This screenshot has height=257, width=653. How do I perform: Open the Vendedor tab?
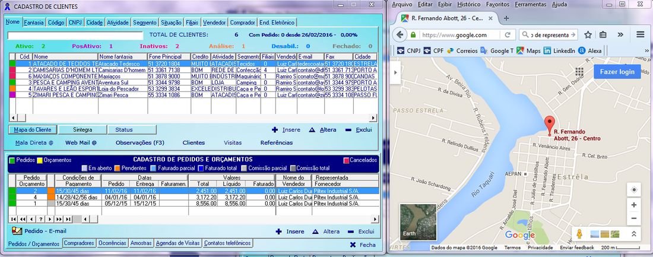[215, 23]
